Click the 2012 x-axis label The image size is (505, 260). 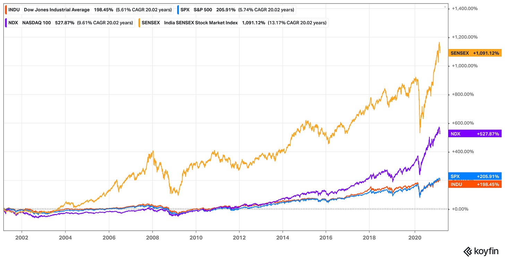coord(239,238)
